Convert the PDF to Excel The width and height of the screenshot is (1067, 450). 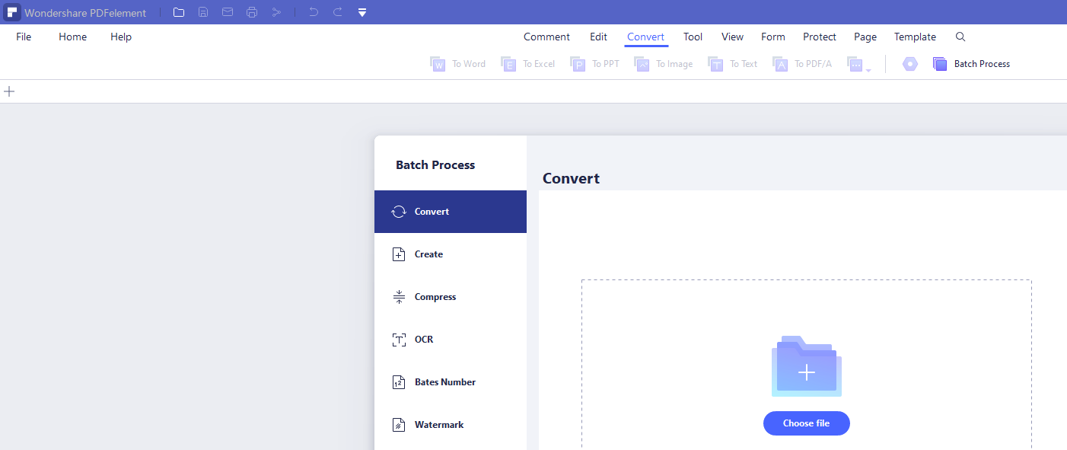point(527,64)
